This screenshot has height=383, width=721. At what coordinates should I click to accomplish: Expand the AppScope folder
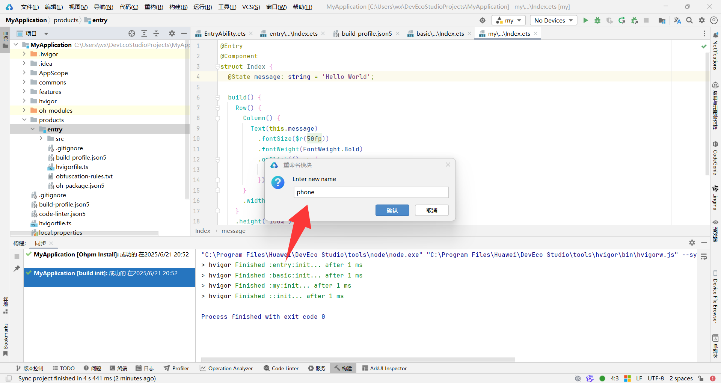pyautogui.click(x=24, y=73)
